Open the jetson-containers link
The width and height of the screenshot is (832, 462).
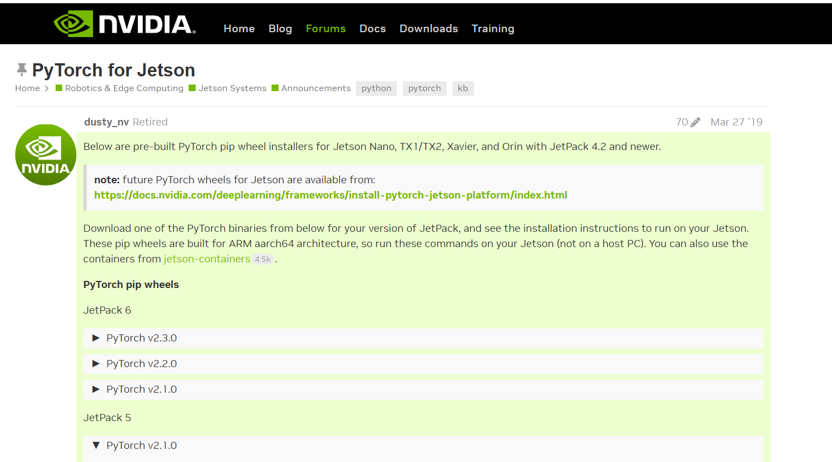[207, 259]
